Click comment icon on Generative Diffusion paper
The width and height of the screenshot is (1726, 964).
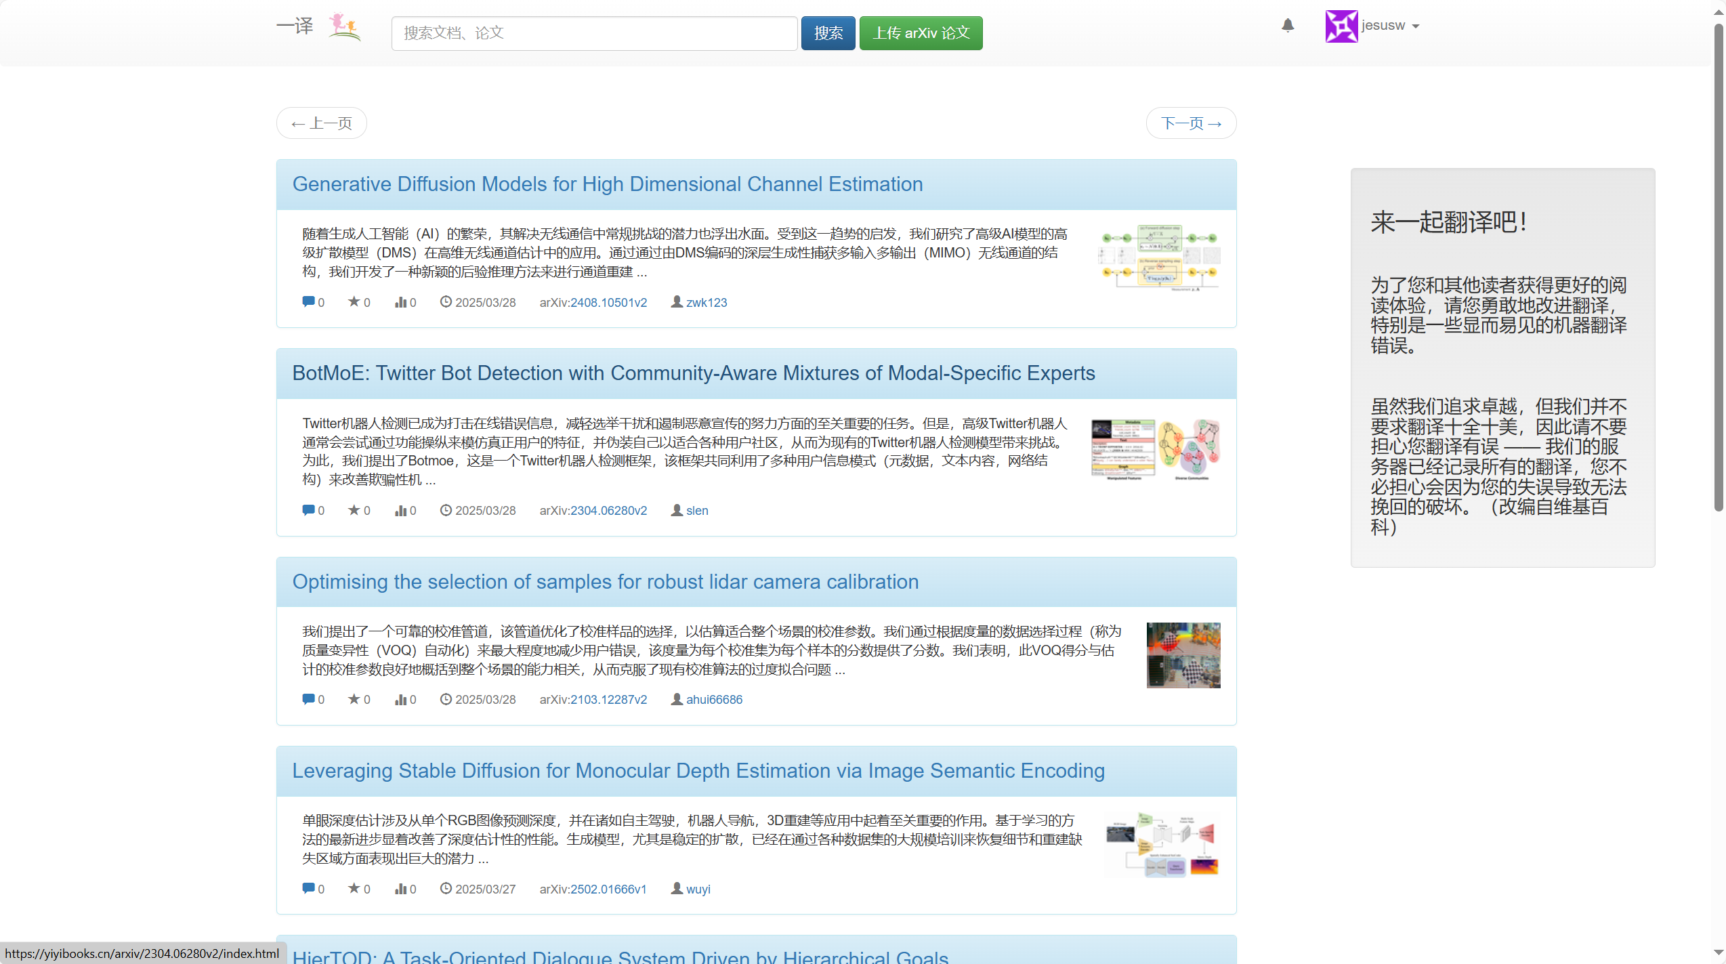(308, 302)
